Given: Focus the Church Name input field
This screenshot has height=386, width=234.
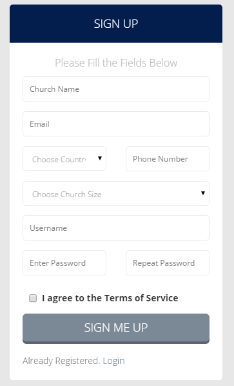Looking at the screenshot, I should [116, 89].
